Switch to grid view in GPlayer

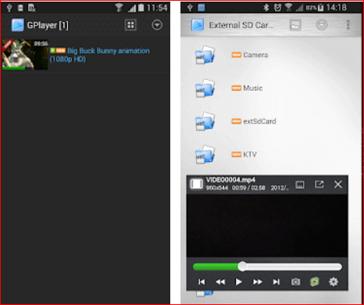[x=130, y=25]
